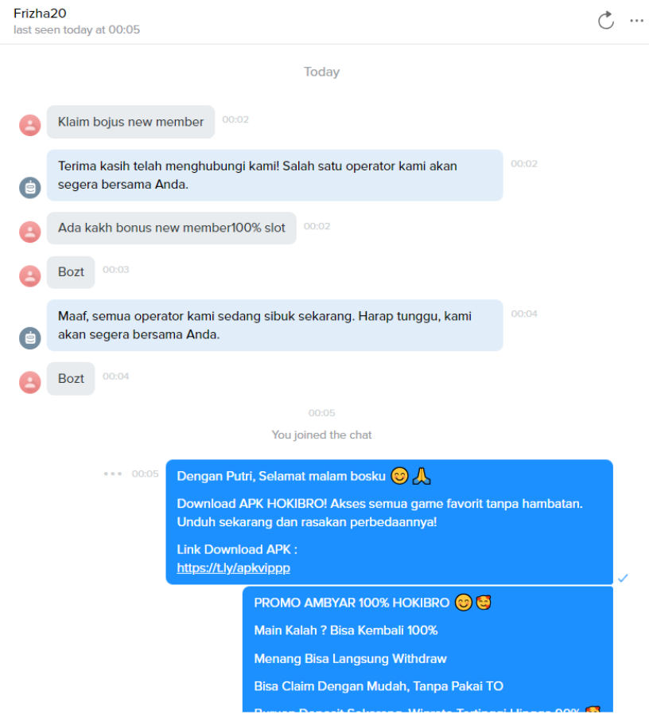Select the Frizha20 visitor name in header
The height and width of the screenshot is (714, 649).
coord(40,14)
